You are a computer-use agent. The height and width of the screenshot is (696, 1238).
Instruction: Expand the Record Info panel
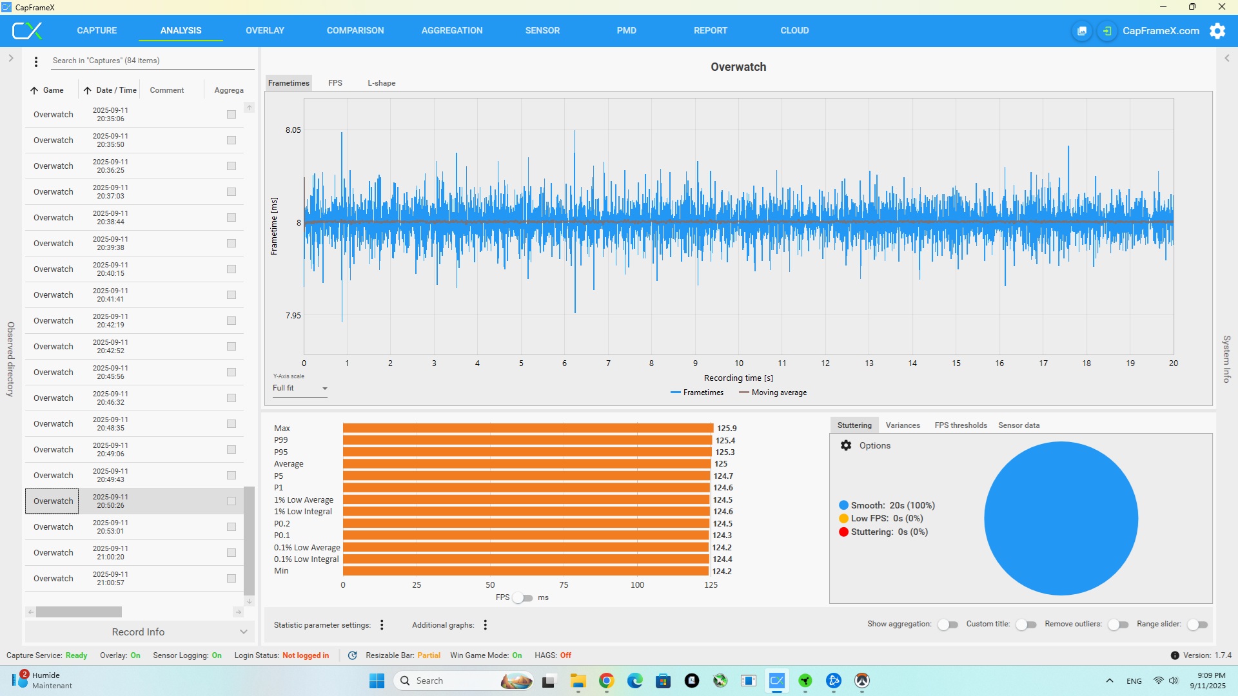pyautogui.click(x=139, y=632)
